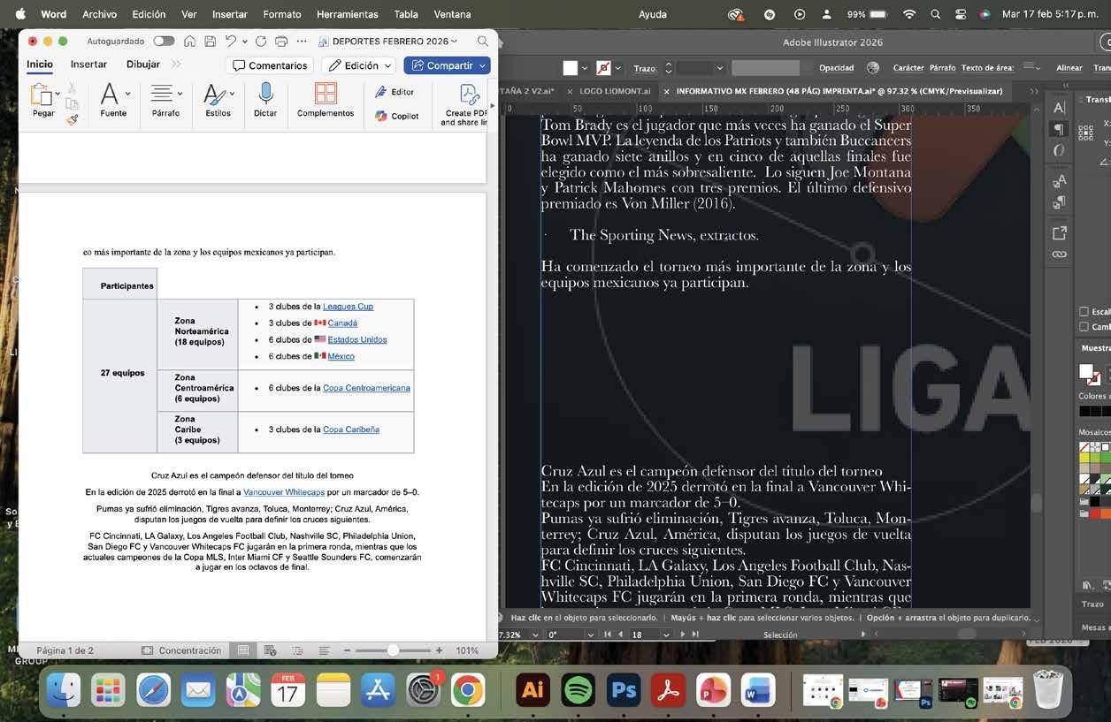The width and height of the screenshot is (1111, 722).
Task: Switch to Concentración focus mode in Word
Action: click(181, 650)
